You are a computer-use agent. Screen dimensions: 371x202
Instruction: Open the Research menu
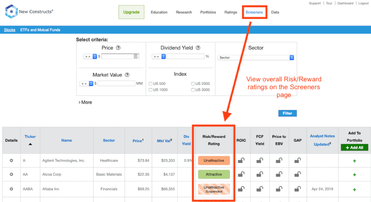(184, 12)
